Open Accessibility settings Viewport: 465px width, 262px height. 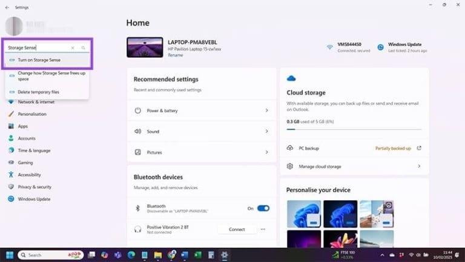click(x=29, y=175)
